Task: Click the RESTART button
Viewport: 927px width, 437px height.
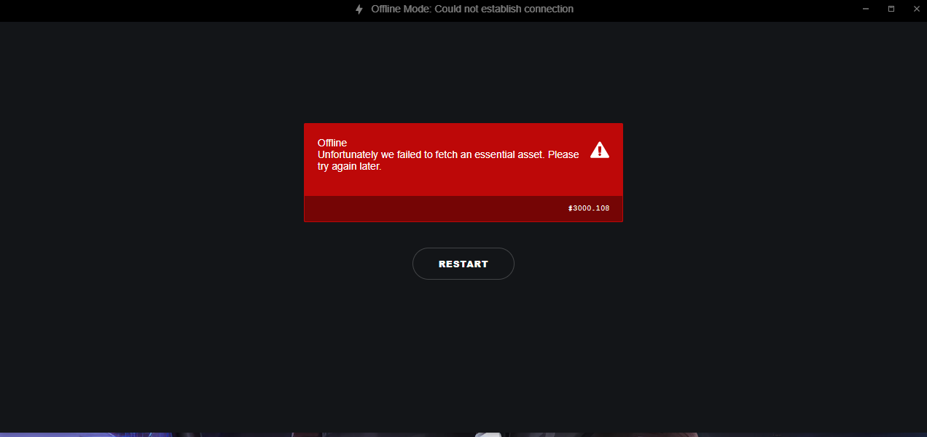Action: point(463,264)
